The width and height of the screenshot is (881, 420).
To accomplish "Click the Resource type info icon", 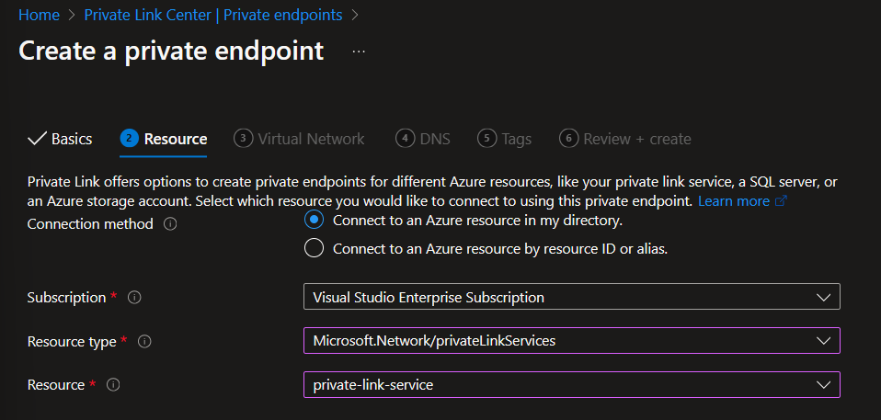I will click(x=144, y=342).
